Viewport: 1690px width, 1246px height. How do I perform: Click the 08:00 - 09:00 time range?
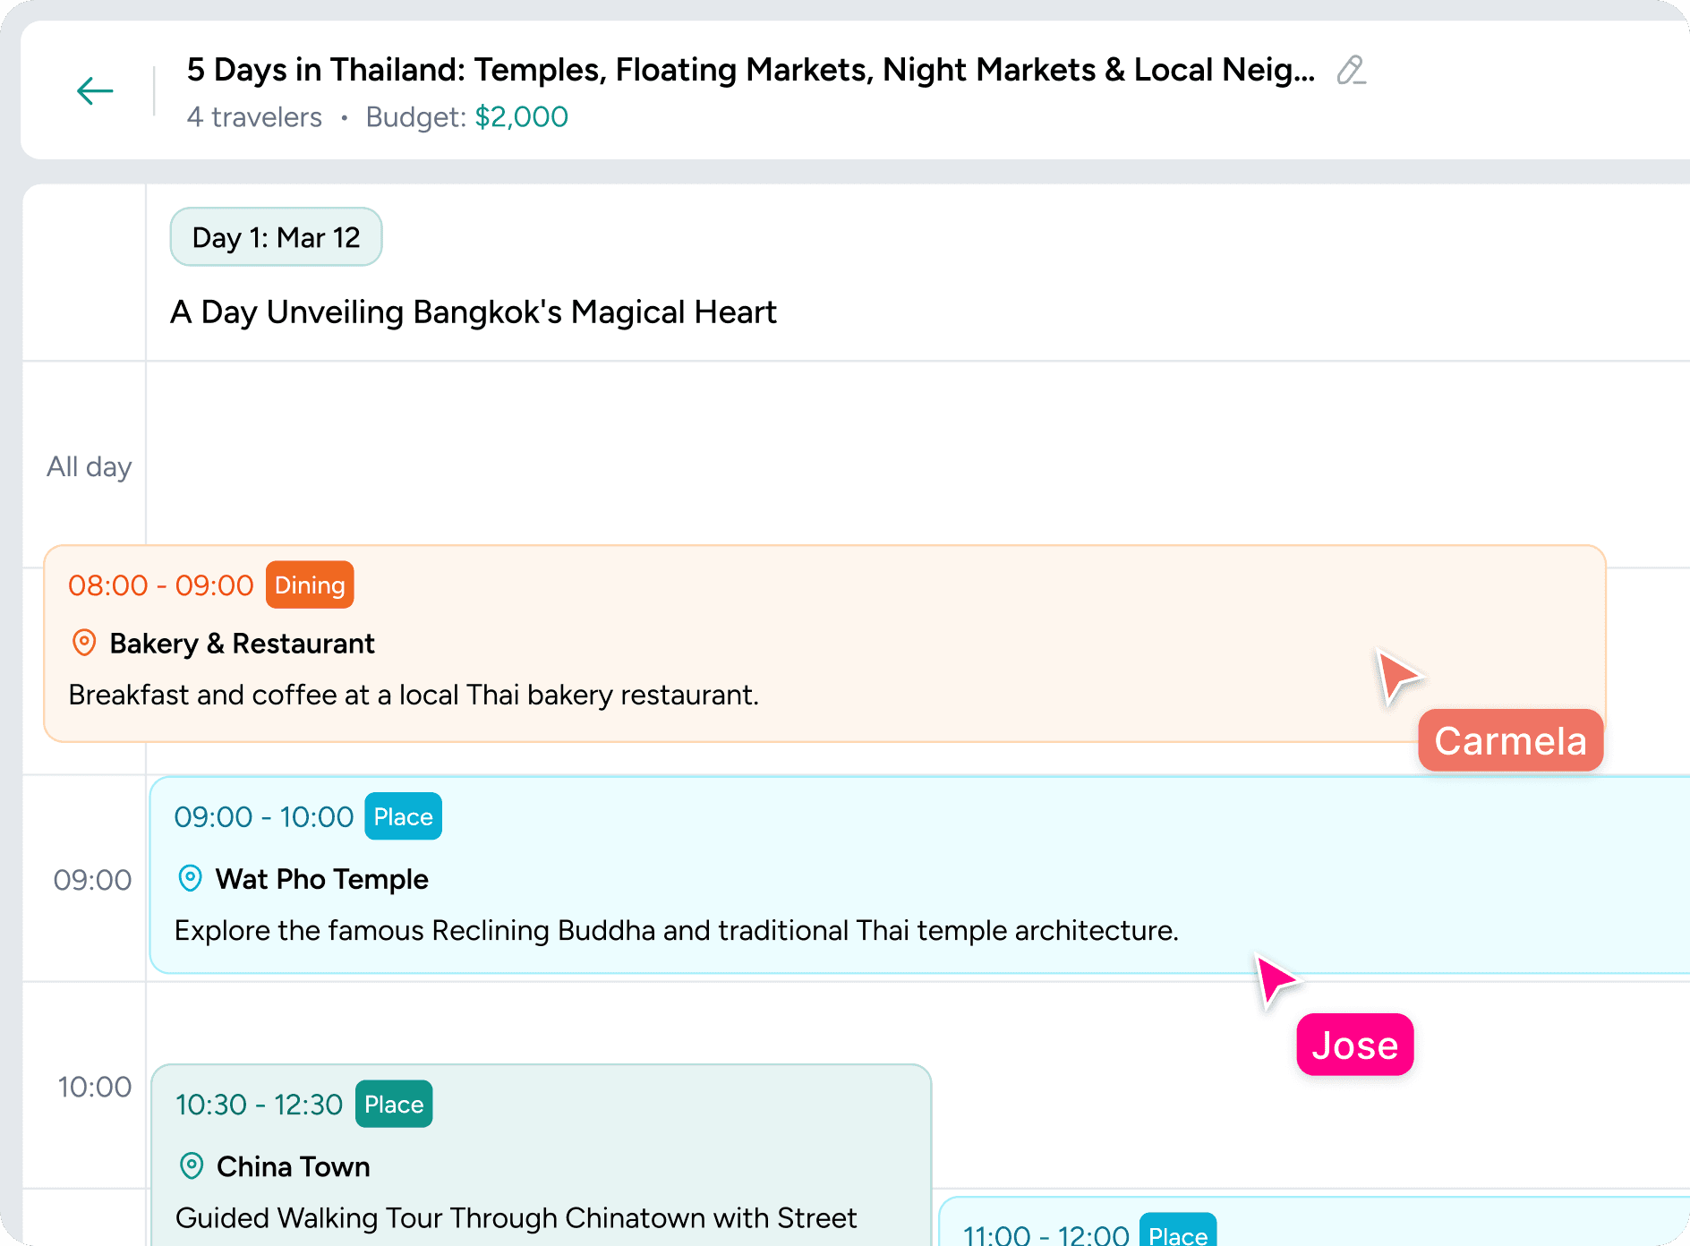point(161,585)
